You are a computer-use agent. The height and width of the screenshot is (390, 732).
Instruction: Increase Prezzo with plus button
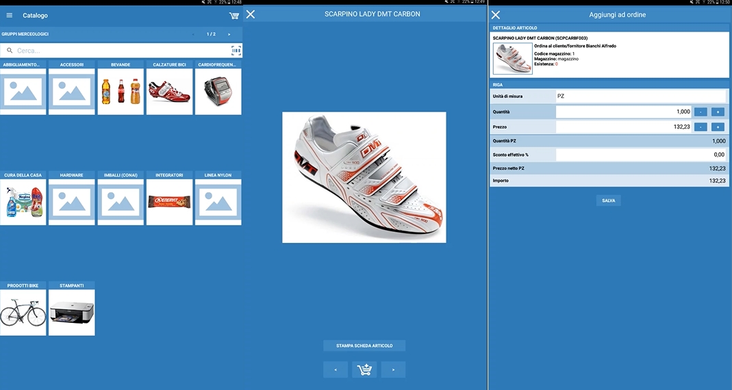point(718,127)
